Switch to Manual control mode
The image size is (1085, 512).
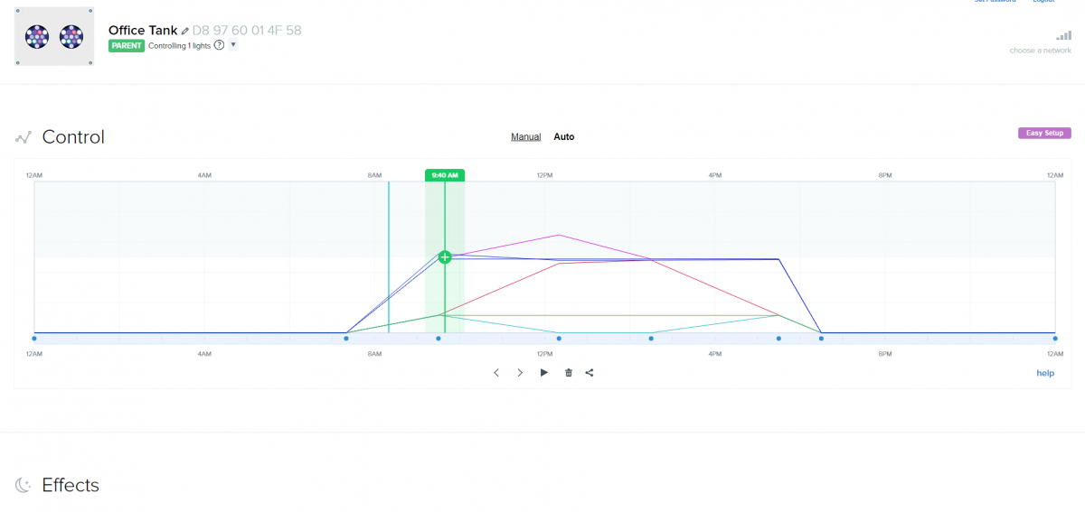point(526,137)
